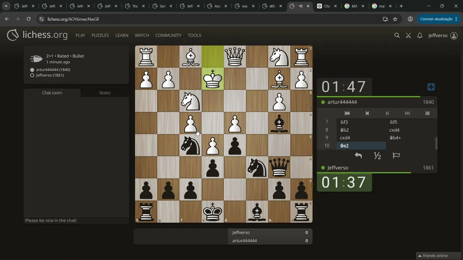The image size is (463, 260).
Task: Click the lichess.org logo
Action: 37,35
